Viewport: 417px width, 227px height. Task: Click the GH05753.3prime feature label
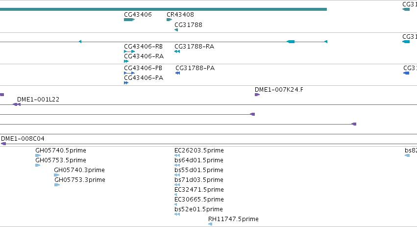point(80,179)
